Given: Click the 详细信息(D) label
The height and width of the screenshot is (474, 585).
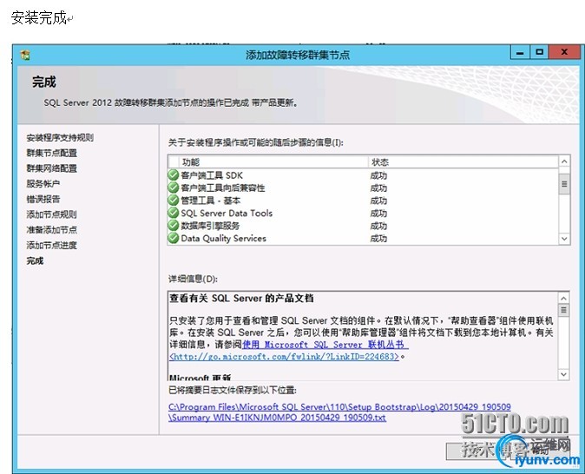Looking at the screenshot, I should 193,279.
